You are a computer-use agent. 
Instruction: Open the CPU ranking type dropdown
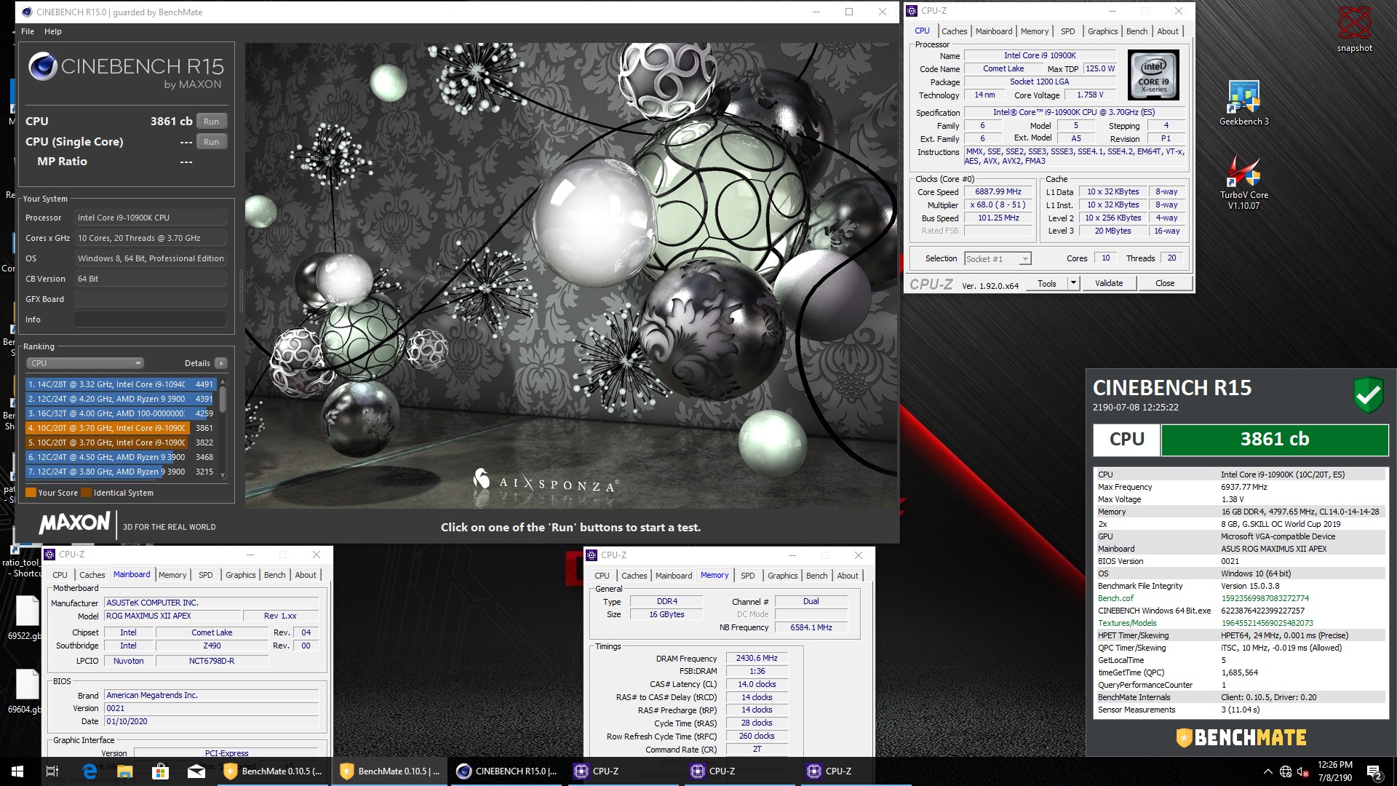click(x=85, y=363)
